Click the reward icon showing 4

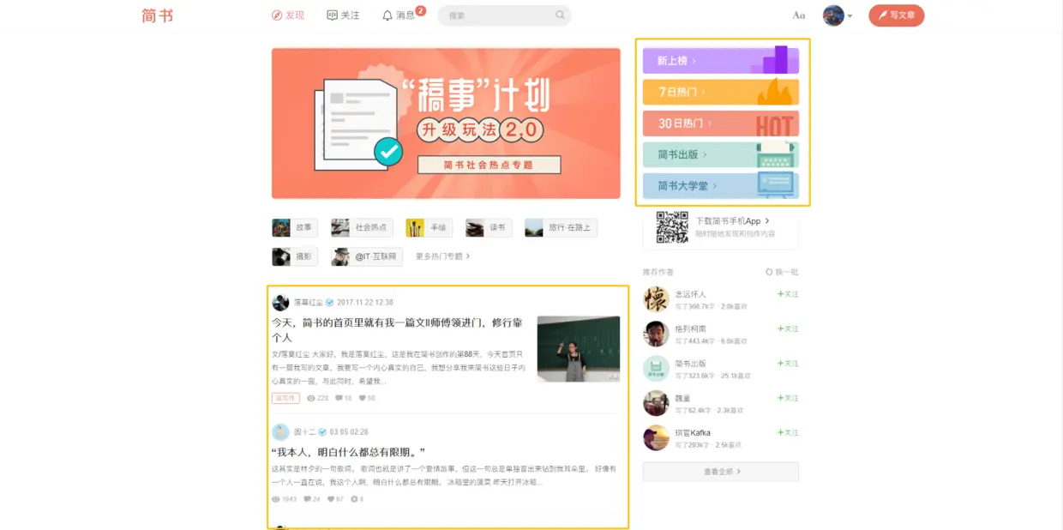click(354, 499)
